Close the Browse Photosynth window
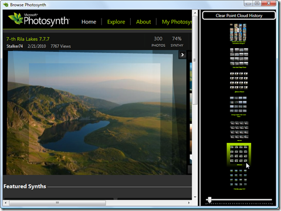The width and height of the screenshot is (281, 211). coord(269,4)
